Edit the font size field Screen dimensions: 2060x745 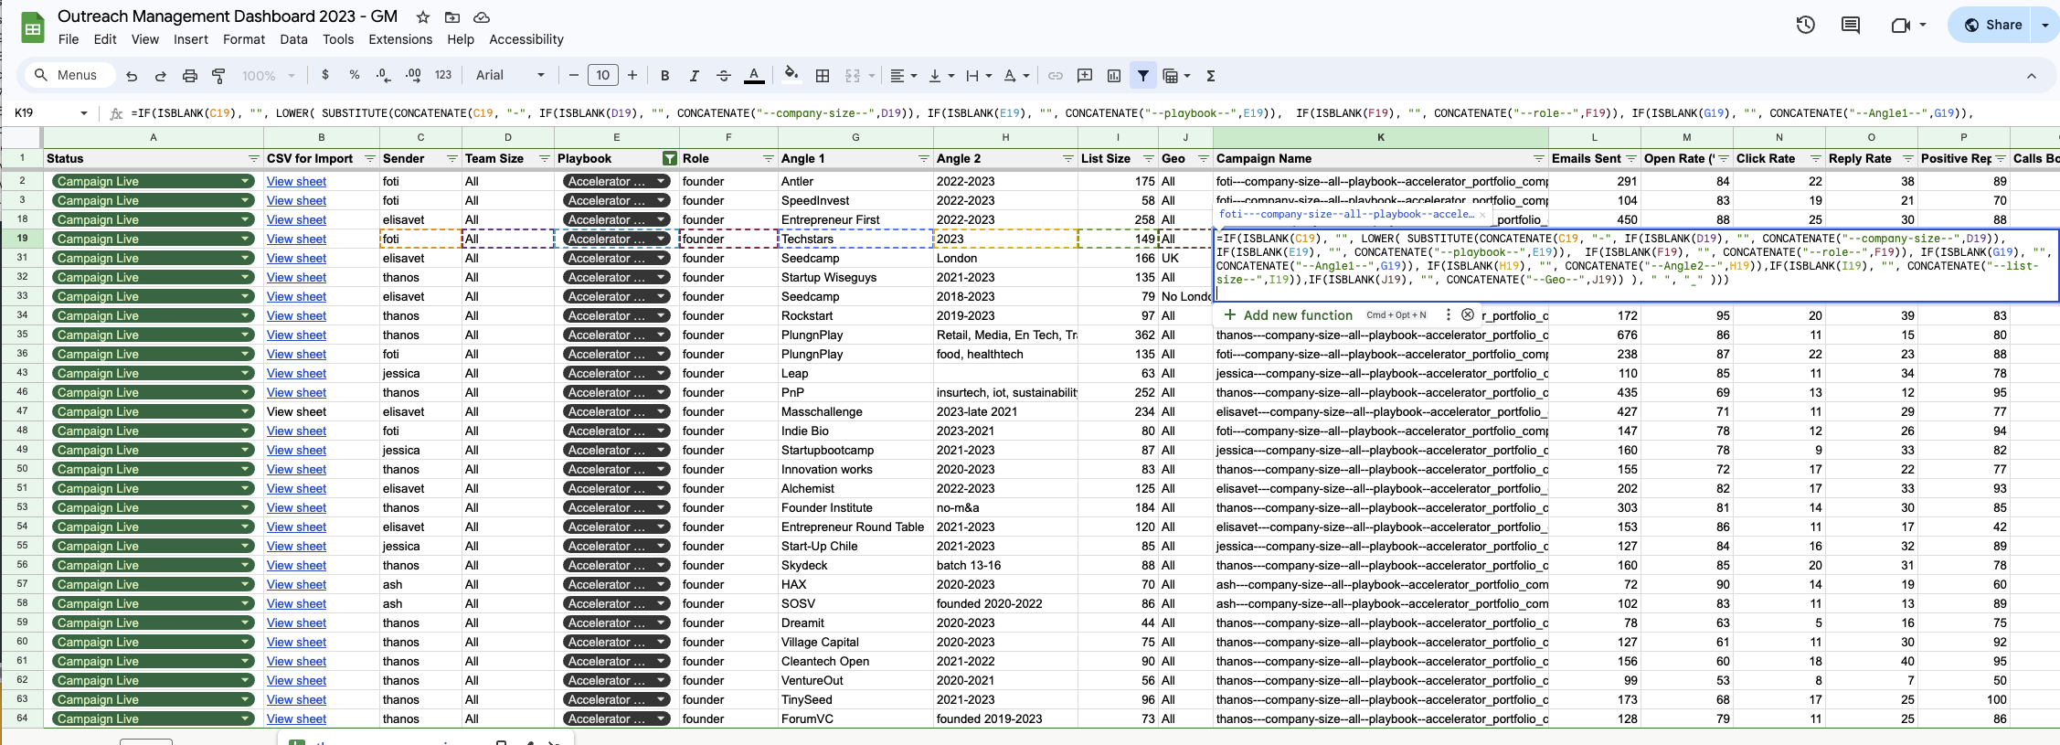point(603,75)
